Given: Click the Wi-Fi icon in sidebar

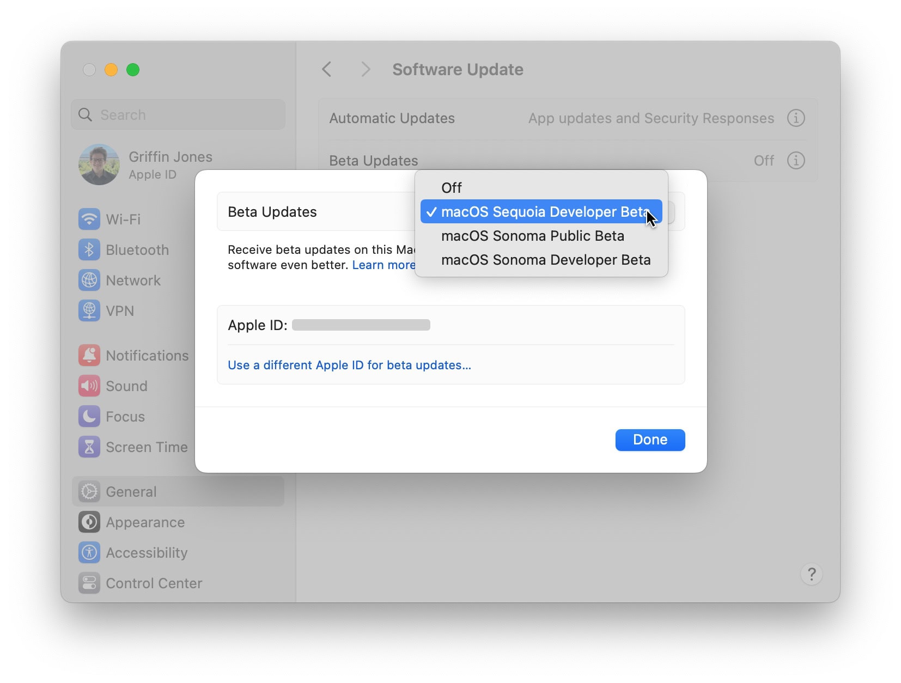Looking at the screenshot, I should [x=89, y=219].
